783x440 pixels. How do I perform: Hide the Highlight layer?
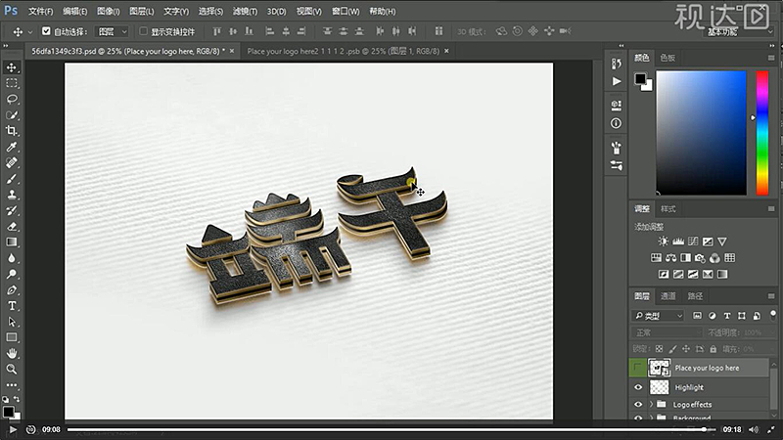[638, 387]
